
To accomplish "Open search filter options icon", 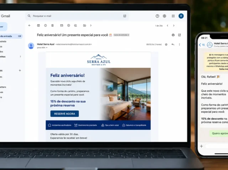I will pos(125,16).
